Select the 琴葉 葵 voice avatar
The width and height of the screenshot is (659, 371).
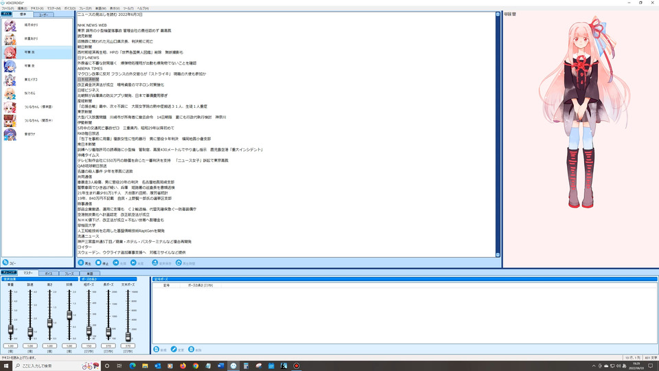pos(10,66)
